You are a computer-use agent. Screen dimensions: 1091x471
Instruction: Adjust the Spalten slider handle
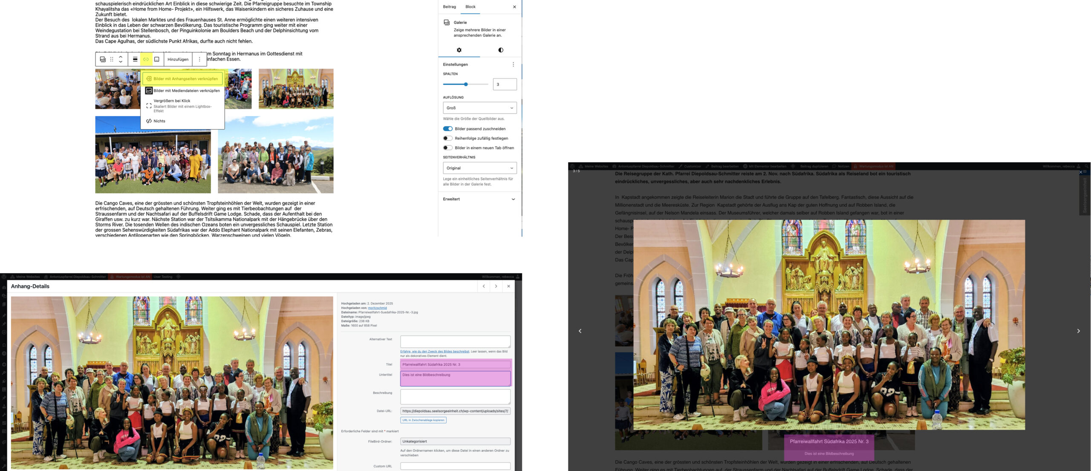(466, 84)
